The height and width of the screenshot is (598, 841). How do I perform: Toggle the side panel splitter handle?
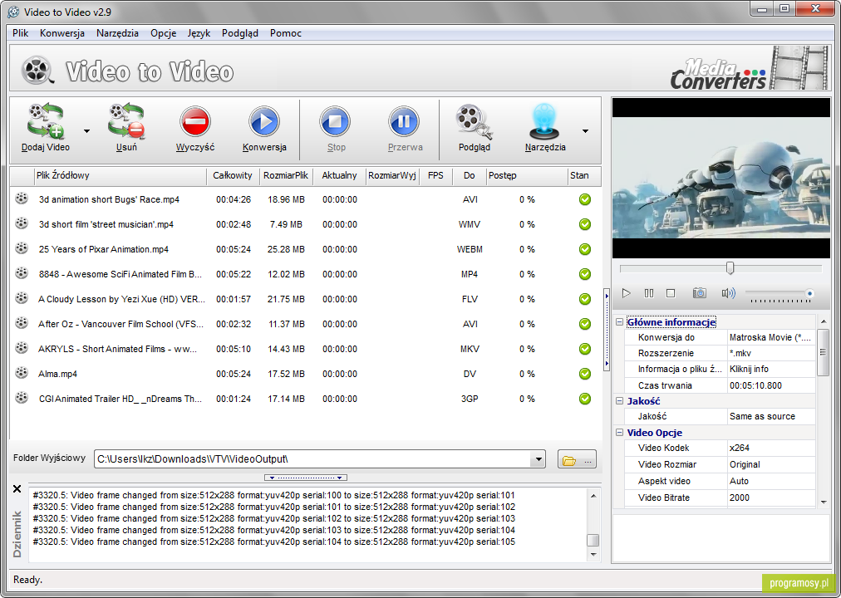coord(607,328)
